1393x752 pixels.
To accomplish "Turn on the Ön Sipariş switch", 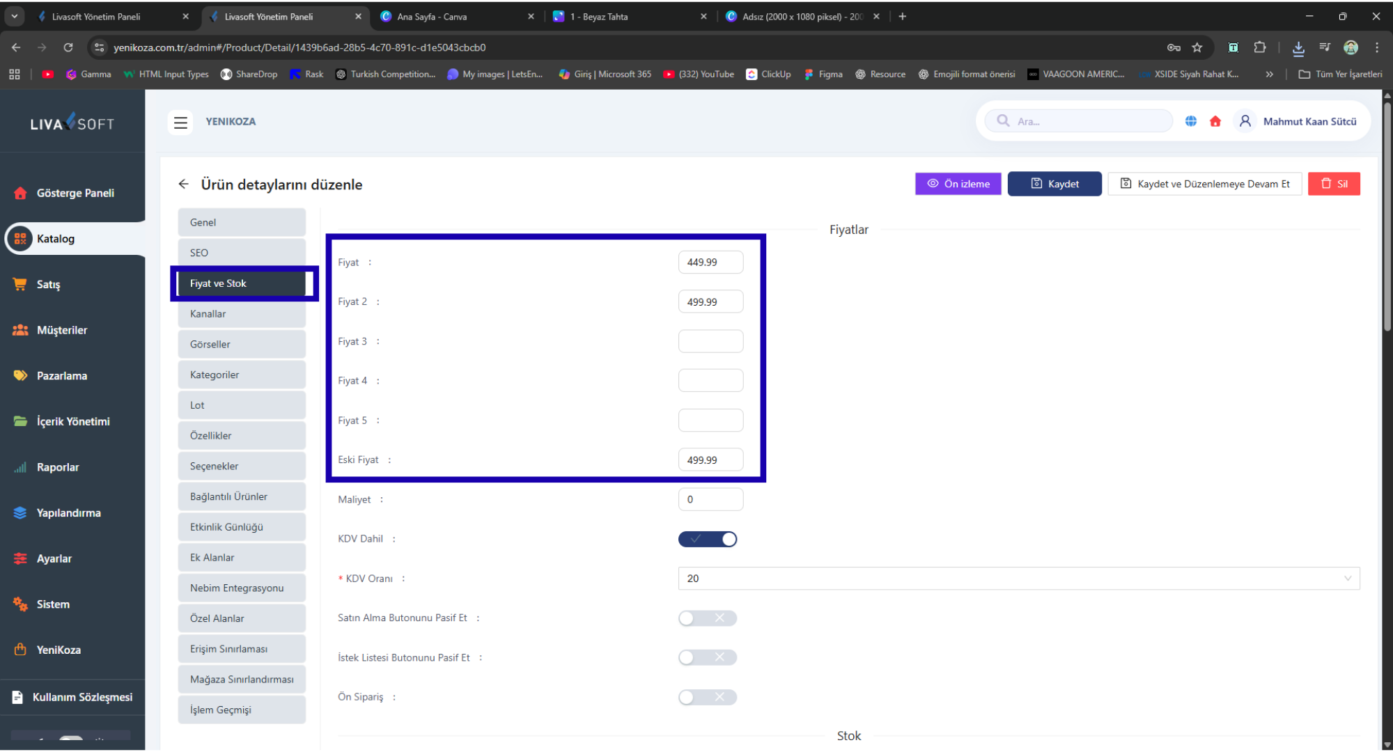I will pyautogui.click(x=707, y=697).
